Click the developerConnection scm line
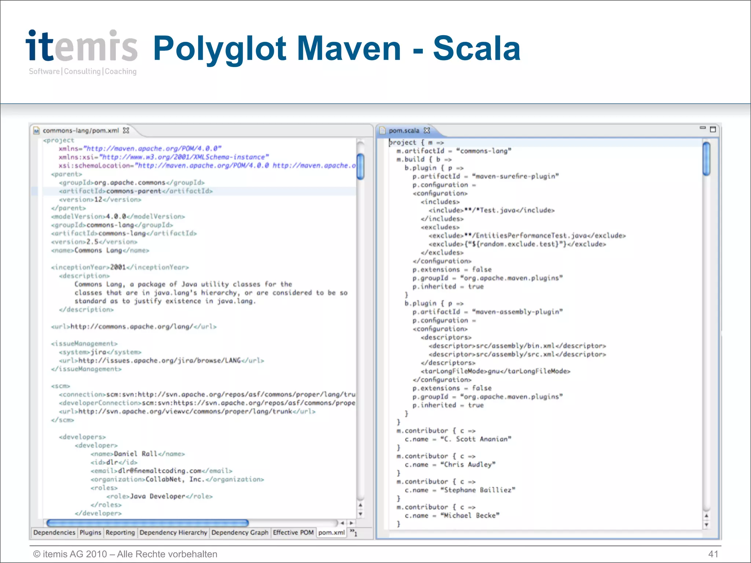The height and width of the screenshot is (563, 751). (207, 403)
